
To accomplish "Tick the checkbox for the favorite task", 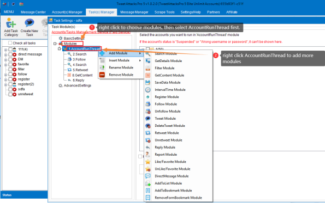I will coord(10,64).
